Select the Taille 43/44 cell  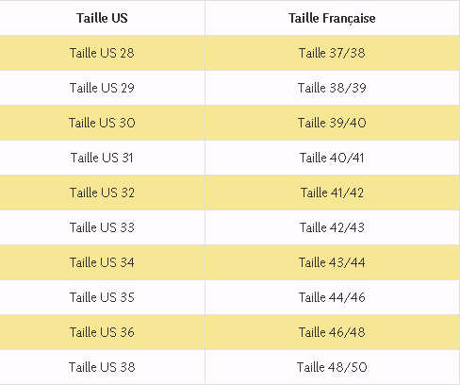tap(332, 262)
